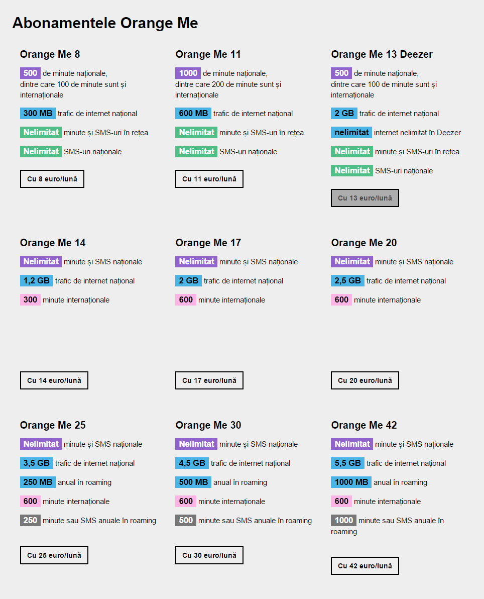Click the pink "300" international minutes badge

(x=30, y=300)
